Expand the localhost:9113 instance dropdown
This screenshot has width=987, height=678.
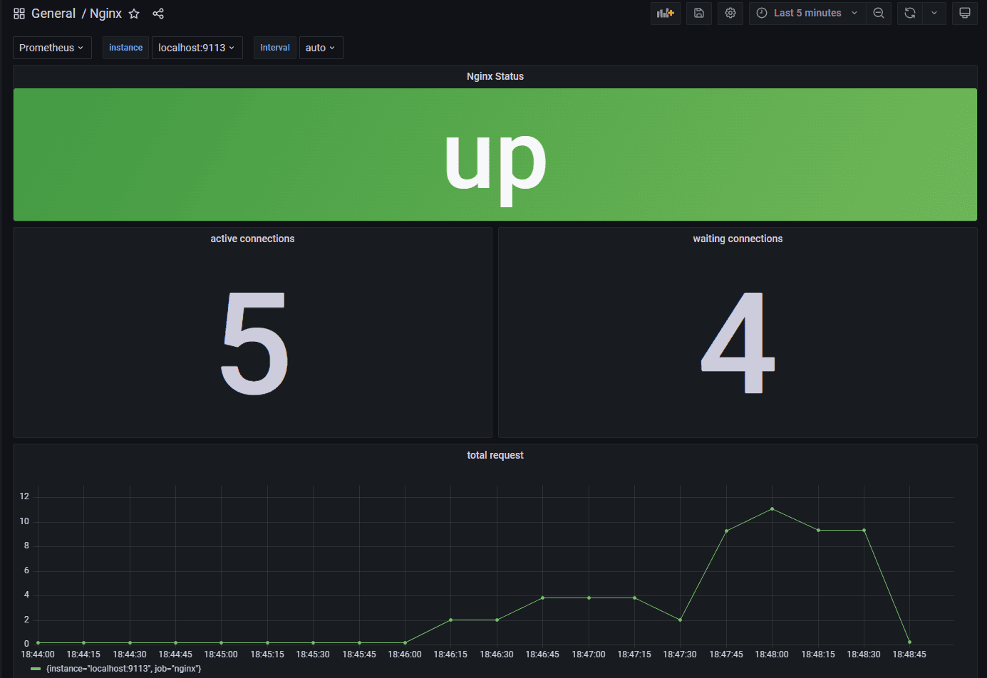197,48
